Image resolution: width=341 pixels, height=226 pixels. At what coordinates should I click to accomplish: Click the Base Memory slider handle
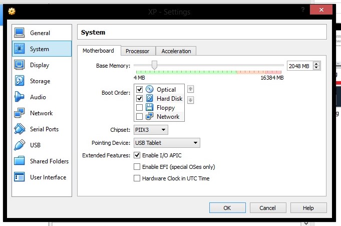[x=154, y=65]
